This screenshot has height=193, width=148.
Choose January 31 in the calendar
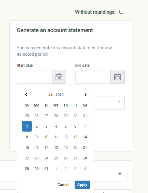[x=46, y=168]
